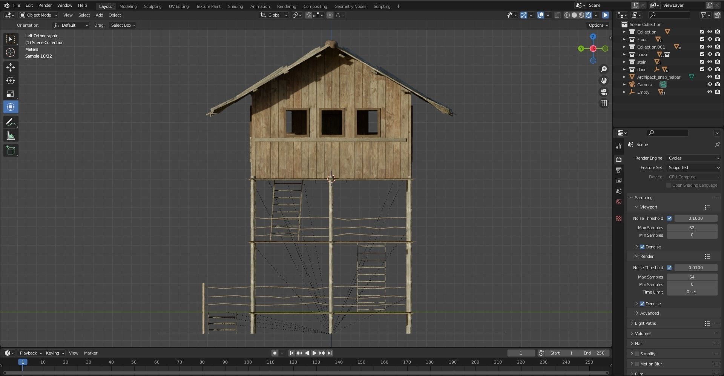Viewport: 724px width, 376px height.
Task: Select the Annotate tool
Action: pyautogui.click(x=11, y=122)
